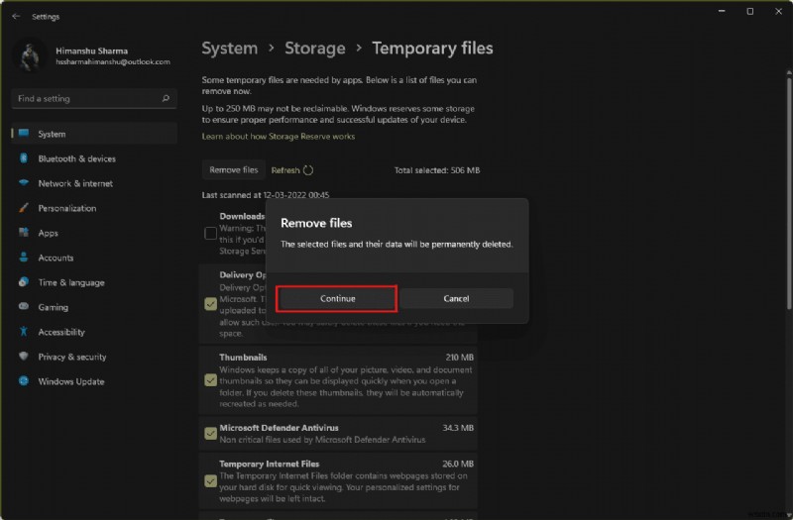Click the Thumbnails item title

(243, 358)
